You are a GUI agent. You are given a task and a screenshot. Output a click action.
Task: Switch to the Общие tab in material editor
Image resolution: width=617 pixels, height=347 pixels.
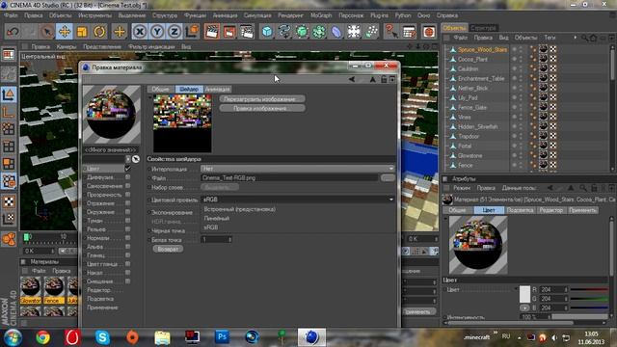coord(161,90)
